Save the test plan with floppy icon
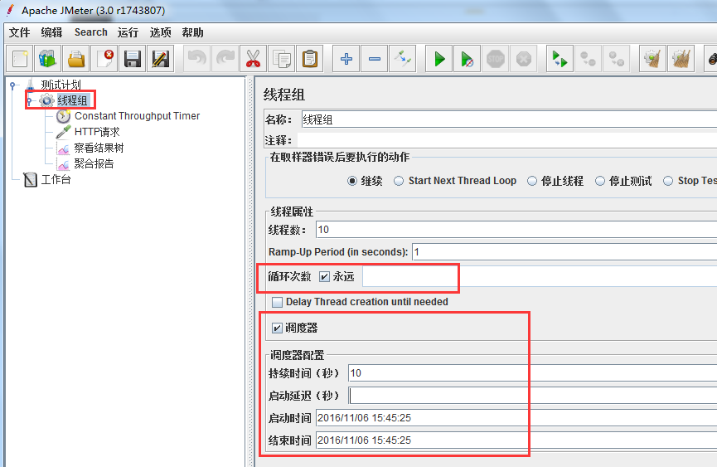717x467 pixels. (x=132, y=59)
